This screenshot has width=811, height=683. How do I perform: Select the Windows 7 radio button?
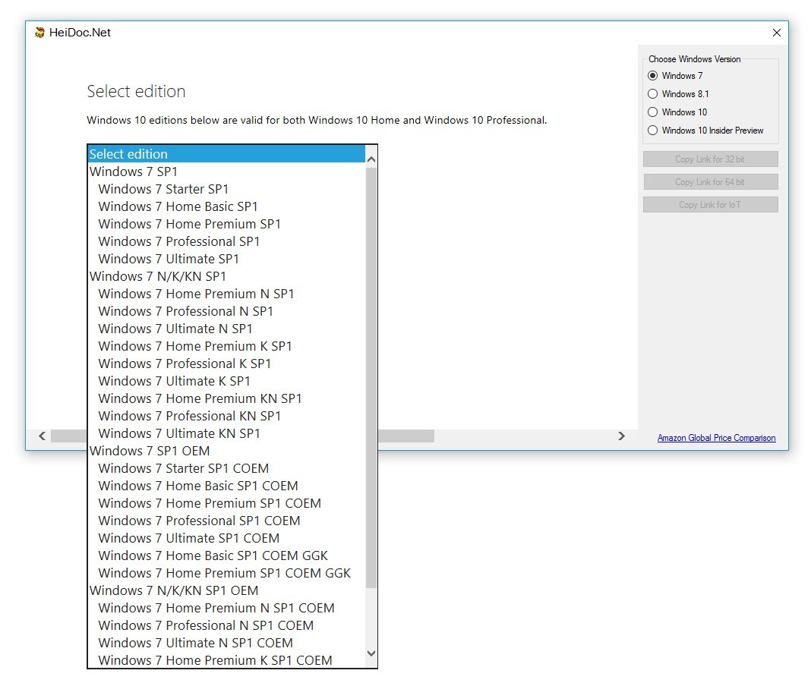(x=653, y=76)
